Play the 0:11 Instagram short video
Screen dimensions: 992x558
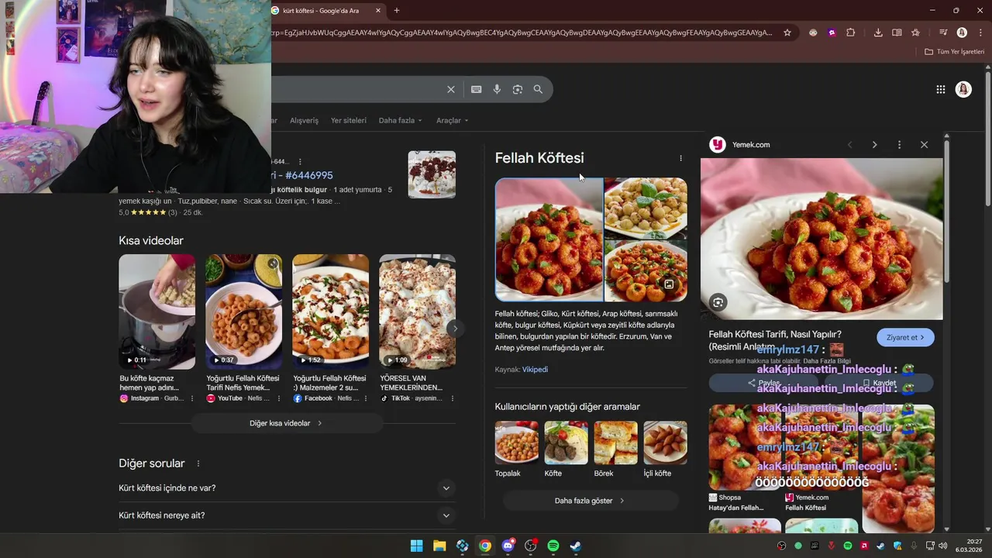(157, 312)
